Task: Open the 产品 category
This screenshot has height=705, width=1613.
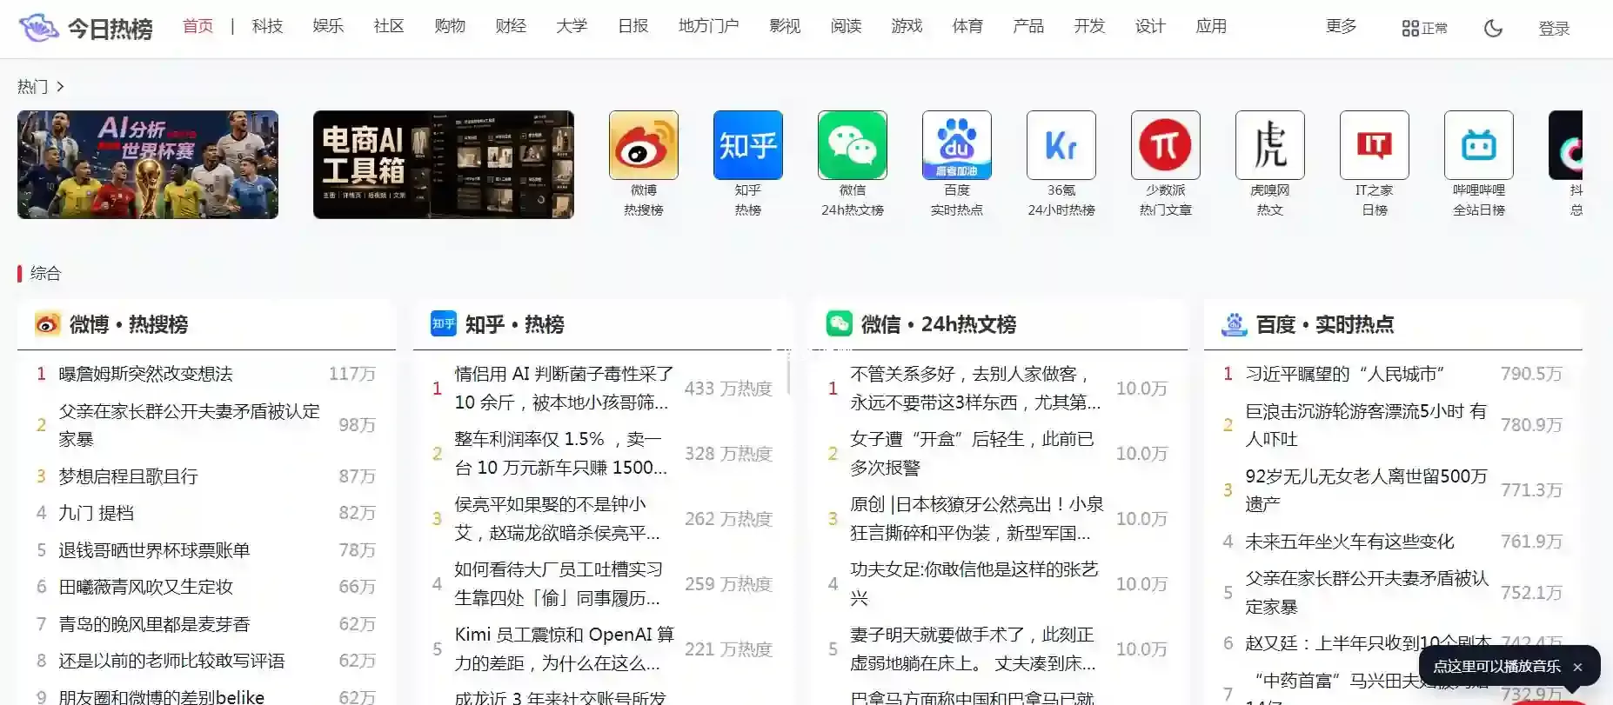Action: pos(1028,26)
